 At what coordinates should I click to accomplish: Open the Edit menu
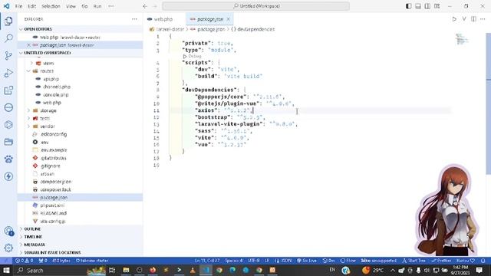point(31,6)
